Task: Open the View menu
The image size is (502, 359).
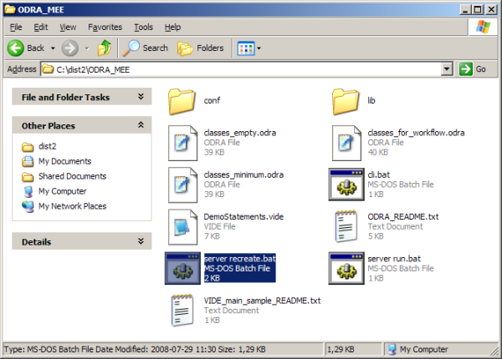Action: click(68, 28)
